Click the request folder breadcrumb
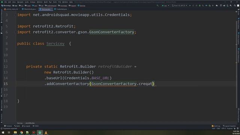This screenshot has width=240, height=135. (x=72, y=6)
